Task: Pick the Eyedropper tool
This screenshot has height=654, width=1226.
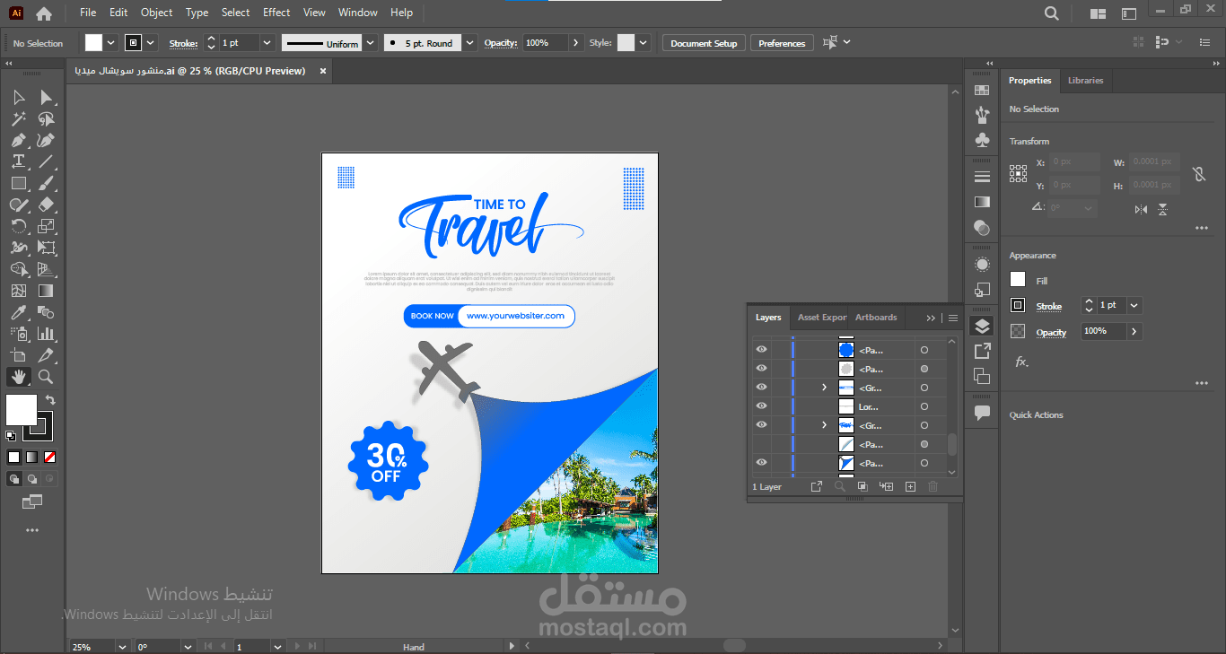Action: [18, 312]
